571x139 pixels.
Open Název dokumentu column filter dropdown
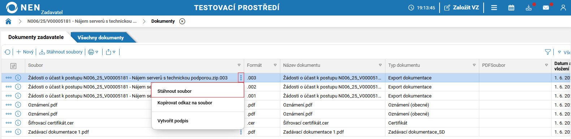(380, 65)
